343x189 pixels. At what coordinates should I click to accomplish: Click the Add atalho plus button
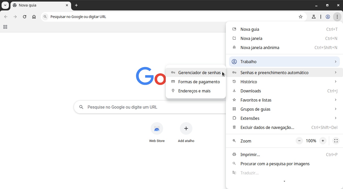pos(186,128)
